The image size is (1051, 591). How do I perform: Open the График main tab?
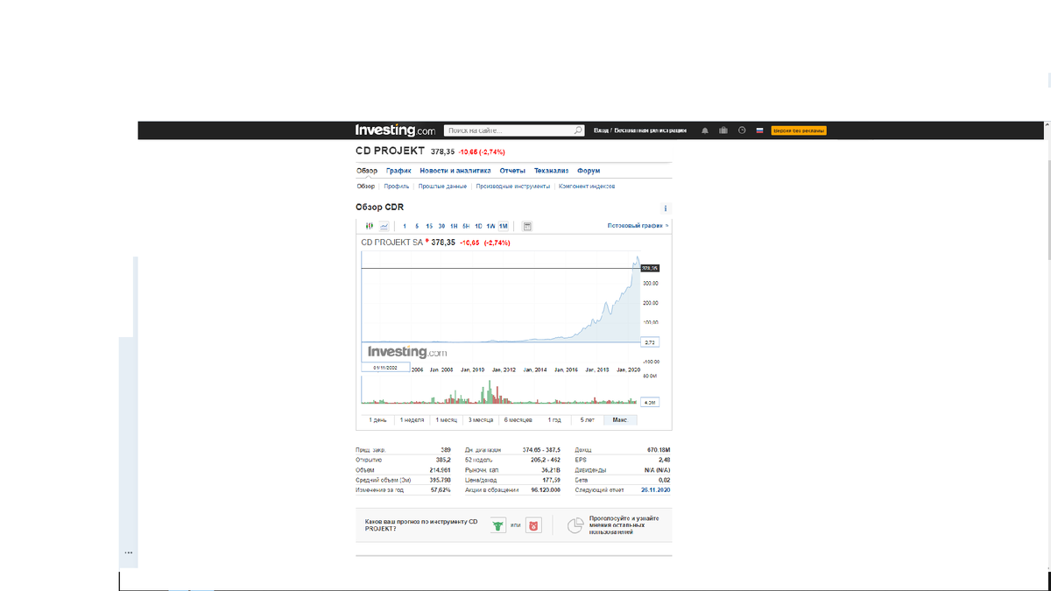point(399,171)
